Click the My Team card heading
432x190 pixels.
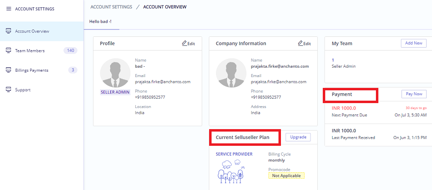(x=342, y=43)
